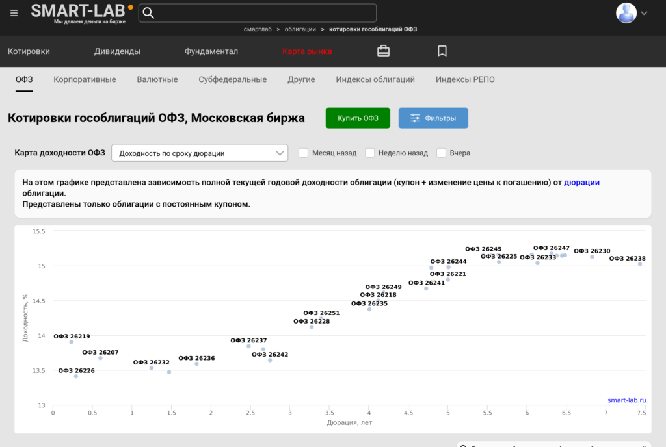Viewport: 666px width, 447px height.
Task: Open the smart-lab.ru chart link
Action: (626, 400)
